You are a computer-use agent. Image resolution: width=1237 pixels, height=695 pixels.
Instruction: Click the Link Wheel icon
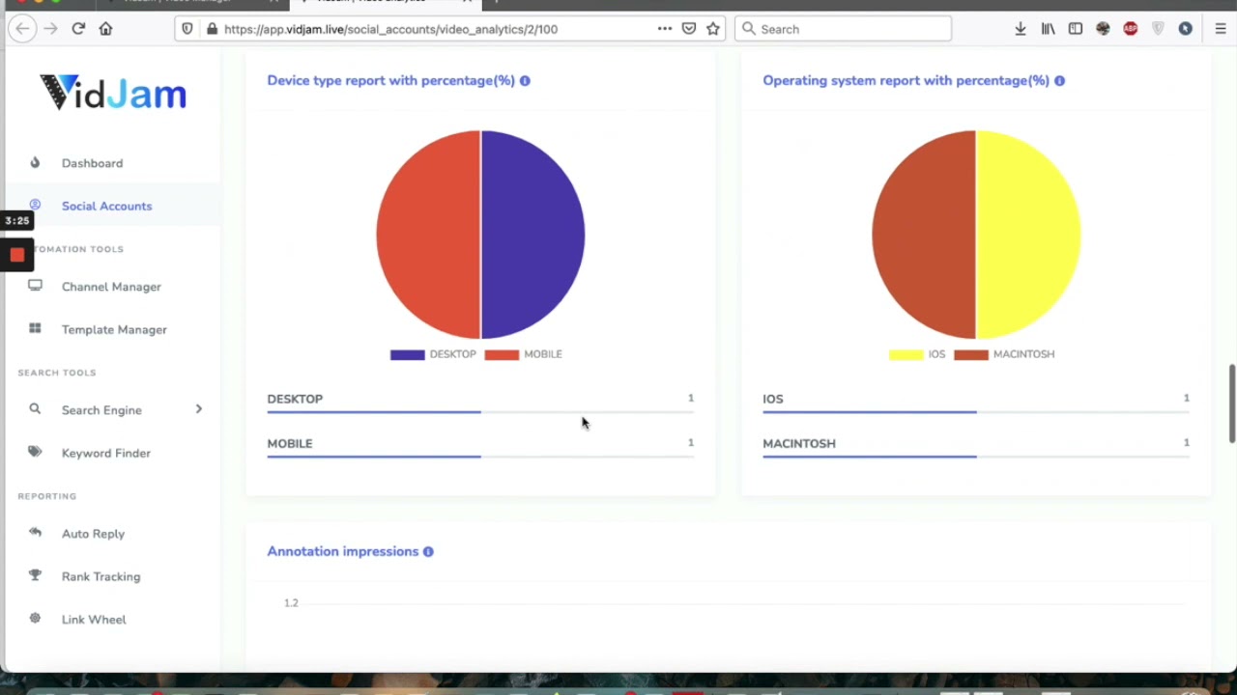(x=35, y=618)
